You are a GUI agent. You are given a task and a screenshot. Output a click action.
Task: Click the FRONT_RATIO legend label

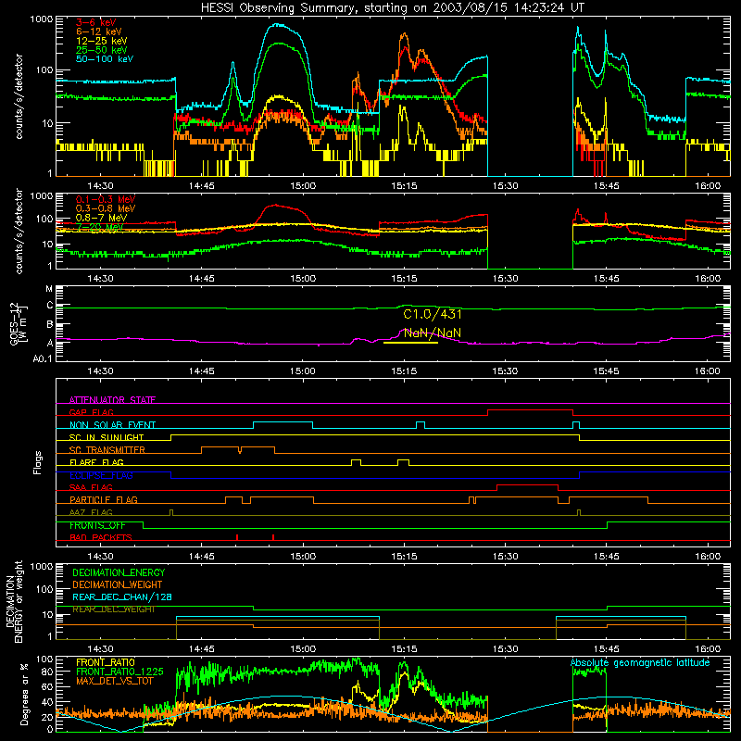pos(106,662)
